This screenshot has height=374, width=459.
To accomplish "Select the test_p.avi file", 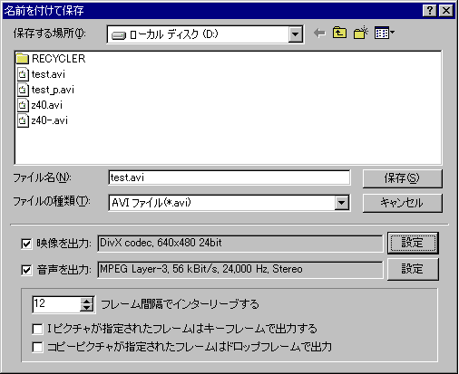I will pyautogui.click(x=45, y=90).
